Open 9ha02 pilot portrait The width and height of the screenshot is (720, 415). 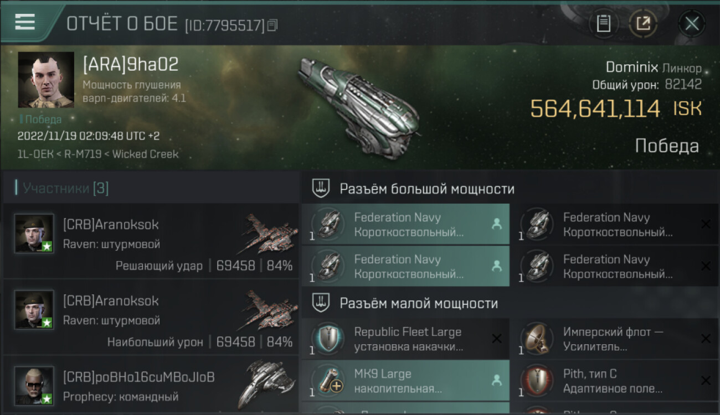(x=46, y=80)
